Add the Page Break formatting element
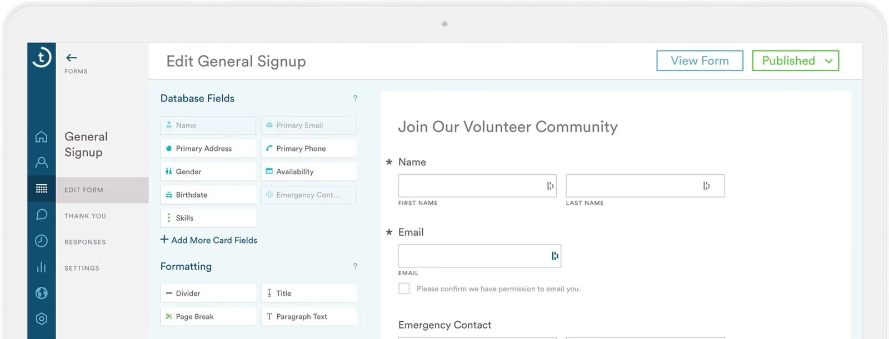The width and height of the screenshot is (889, 339). [x=208, y=317]
